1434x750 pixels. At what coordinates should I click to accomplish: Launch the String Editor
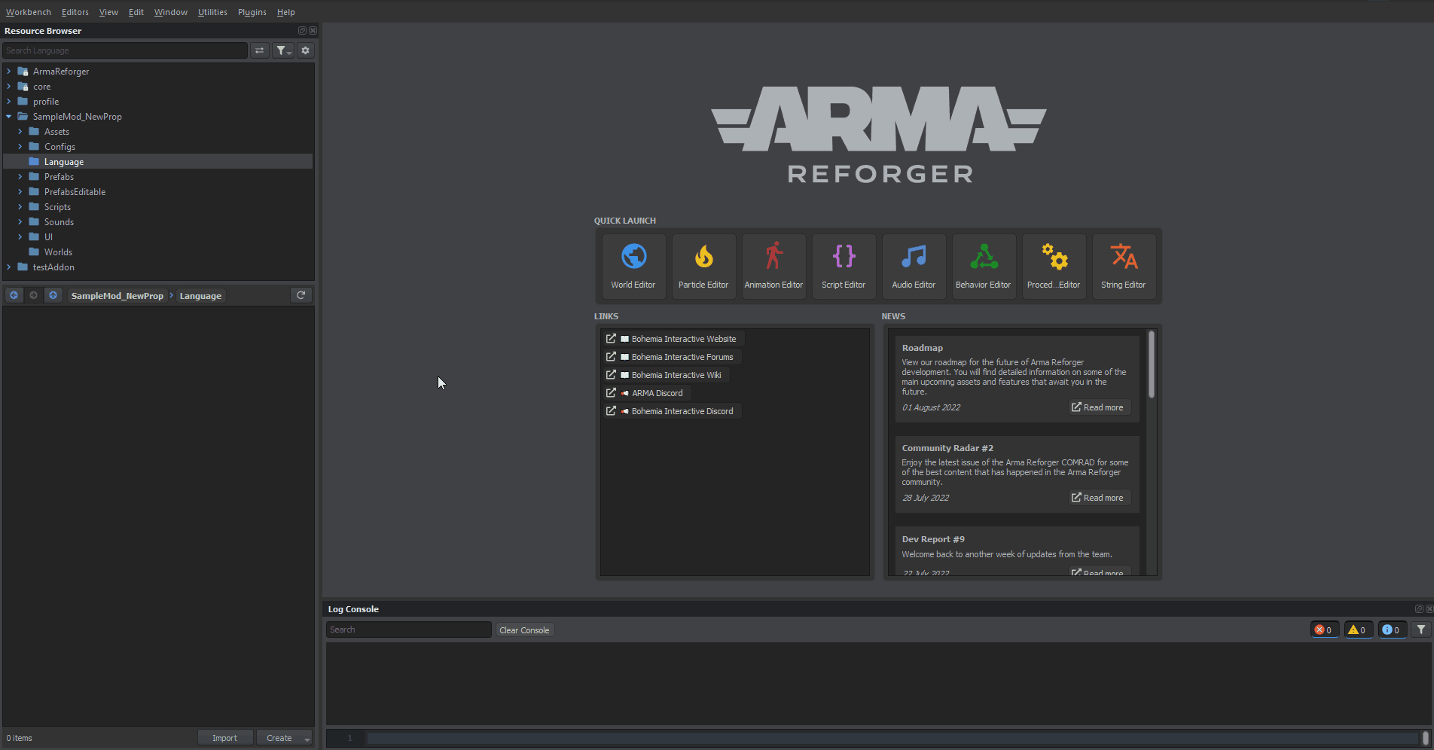(x=1124, y=266)
